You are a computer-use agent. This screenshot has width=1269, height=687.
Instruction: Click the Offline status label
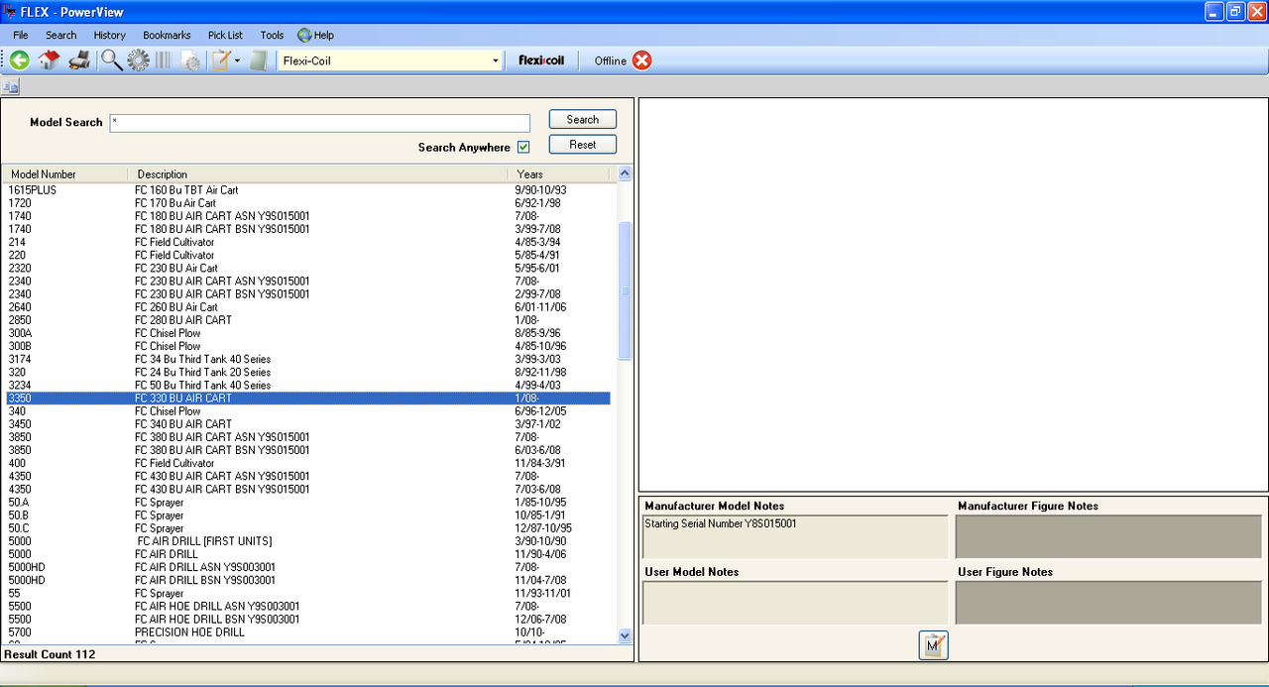point(611,61)
